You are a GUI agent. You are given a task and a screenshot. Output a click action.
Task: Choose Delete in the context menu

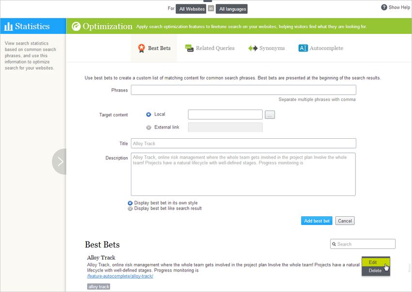point(376,271)
